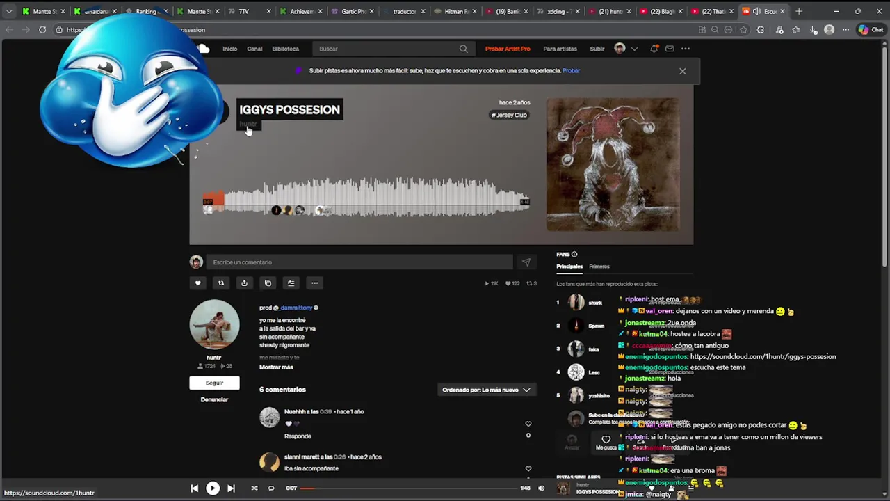Open SoundCloud notifications bell
This screenshot has width=890, height=501.
[x=654, y=49]
